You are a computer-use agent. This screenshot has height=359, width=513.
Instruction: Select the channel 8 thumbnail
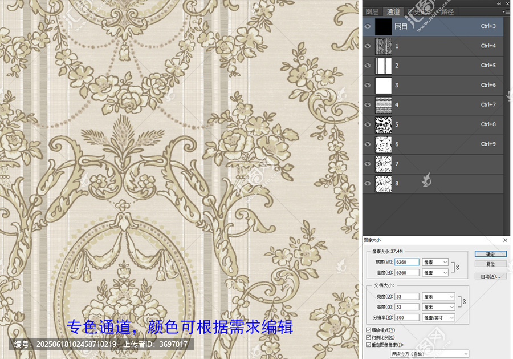(x=383, y=184)
